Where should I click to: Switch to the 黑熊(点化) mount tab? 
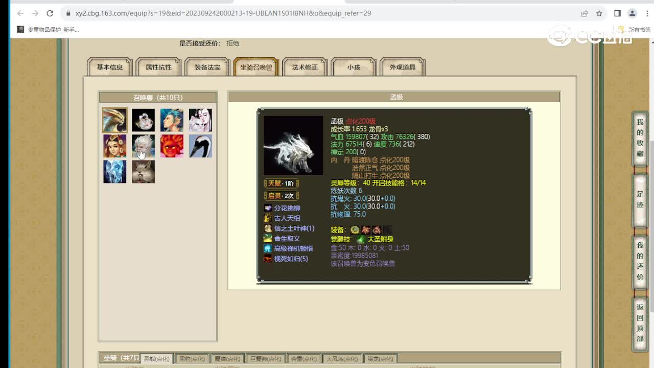[x=156, y=359]
